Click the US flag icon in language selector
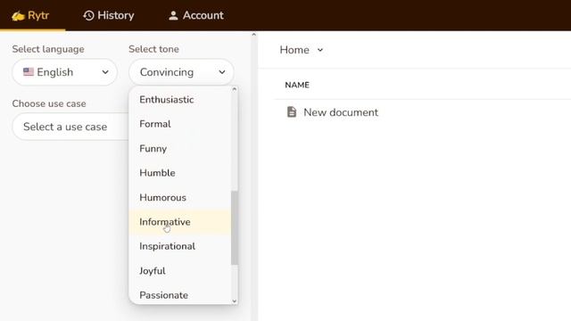This screenshot has height=321, width=571. tap(29, 71)
